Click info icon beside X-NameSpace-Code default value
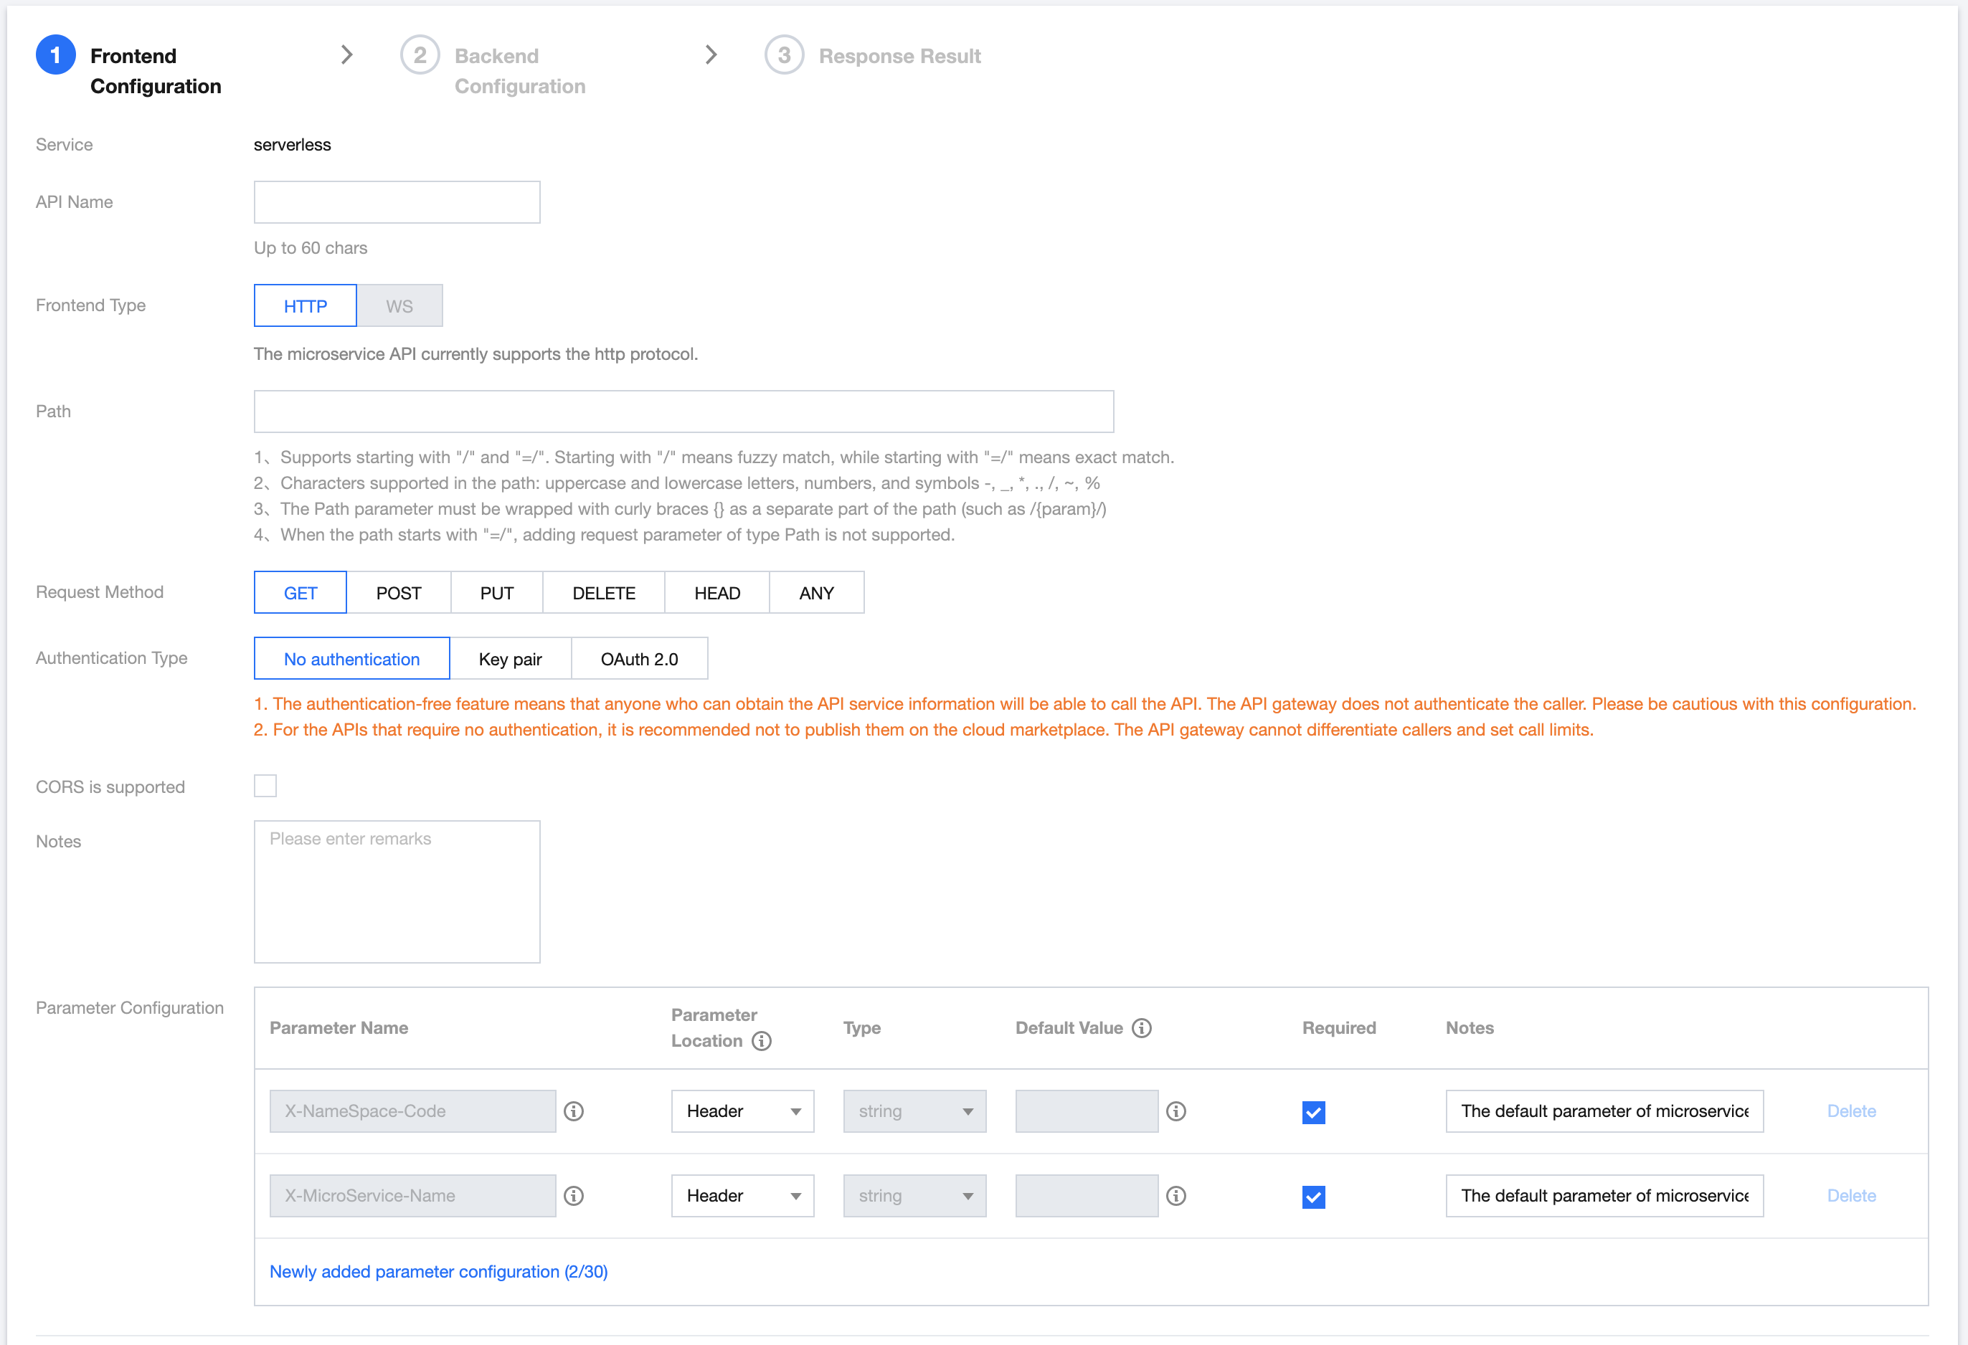Viewport: 1968px width, 1345px height. [1175, 1111]
